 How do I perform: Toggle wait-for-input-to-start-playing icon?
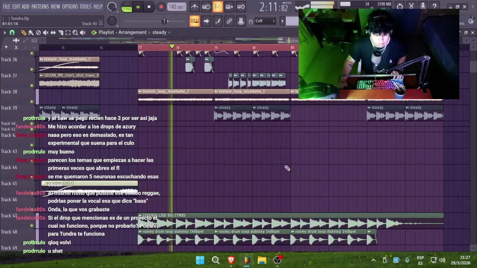pyautogui.click(x=206, y=6)
